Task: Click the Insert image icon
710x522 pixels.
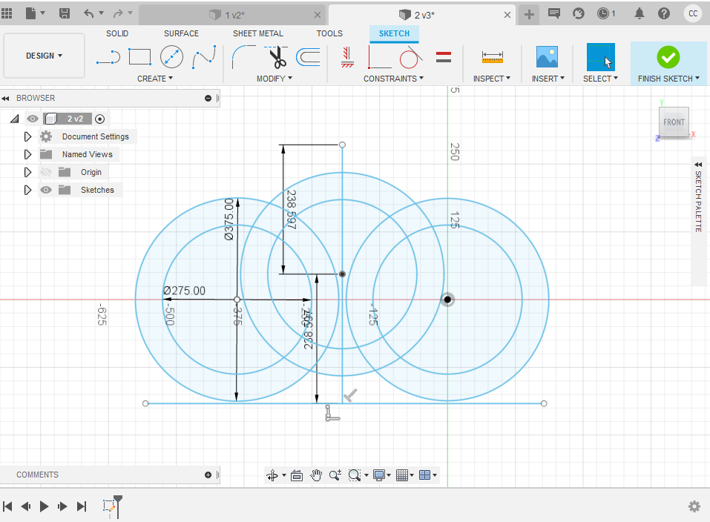Action: [x=547, y=57]
